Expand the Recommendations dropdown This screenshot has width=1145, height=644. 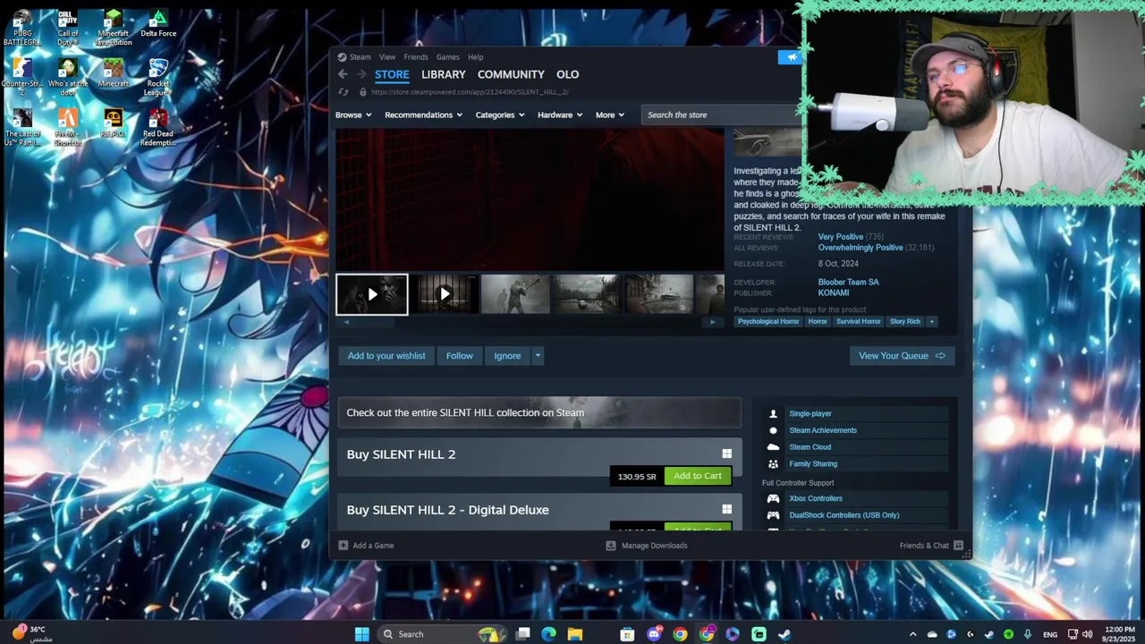click(423, 114)
